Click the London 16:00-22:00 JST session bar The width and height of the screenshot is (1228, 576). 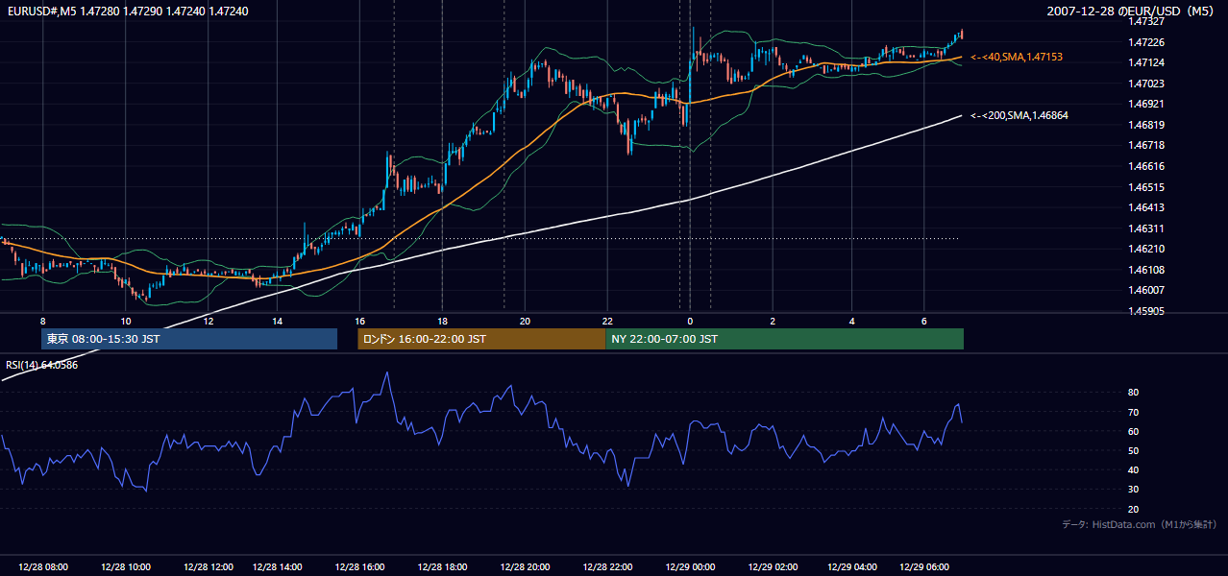(481, 339)
